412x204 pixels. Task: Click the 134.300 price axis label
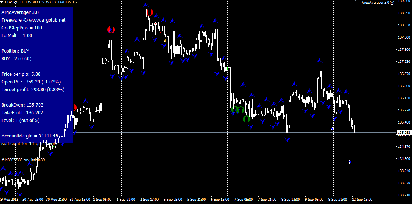(404, 158)
